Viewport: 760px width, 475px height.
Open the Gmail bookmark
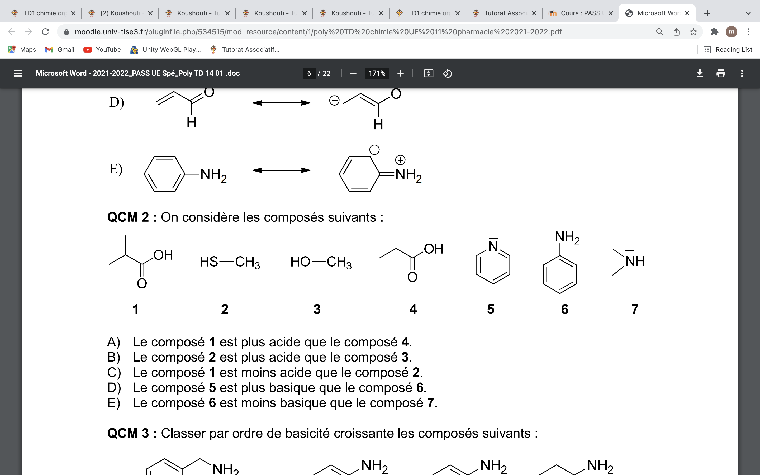click(x=60, y=49)
